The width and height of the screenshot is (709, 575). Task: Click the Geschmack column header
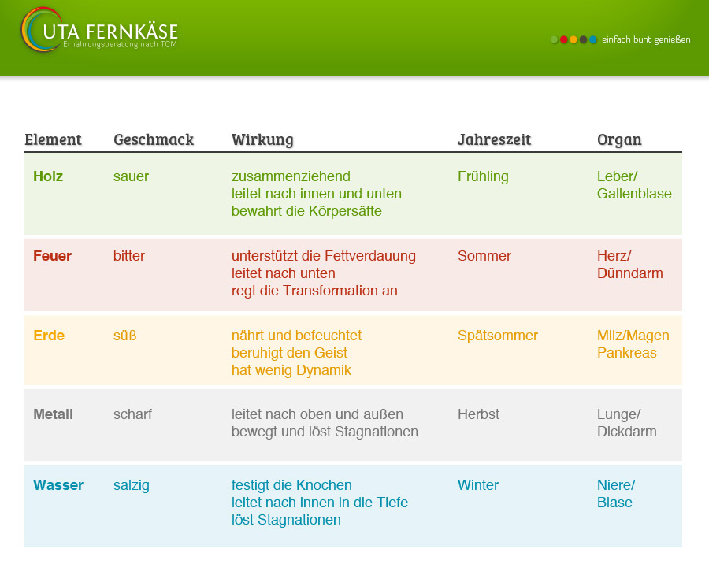click(x=154, y=139)
